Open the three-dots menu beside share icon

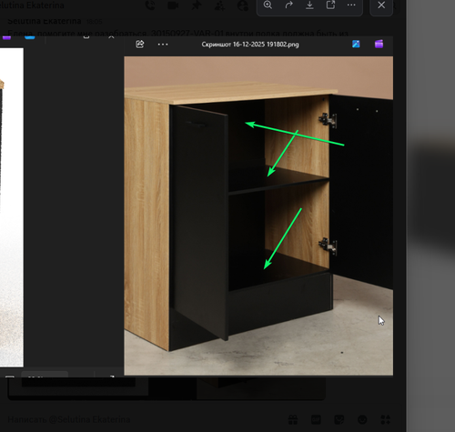click(x=163, y=45)
